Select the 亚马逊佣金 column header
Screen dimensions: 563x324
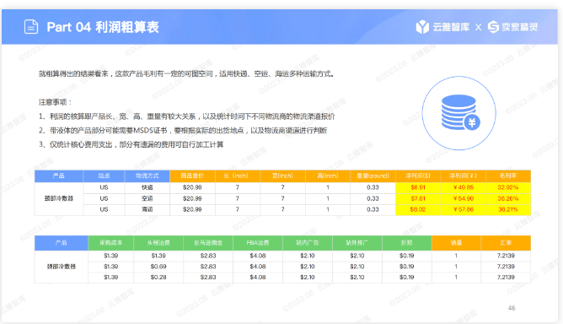(x=208, y=243)
